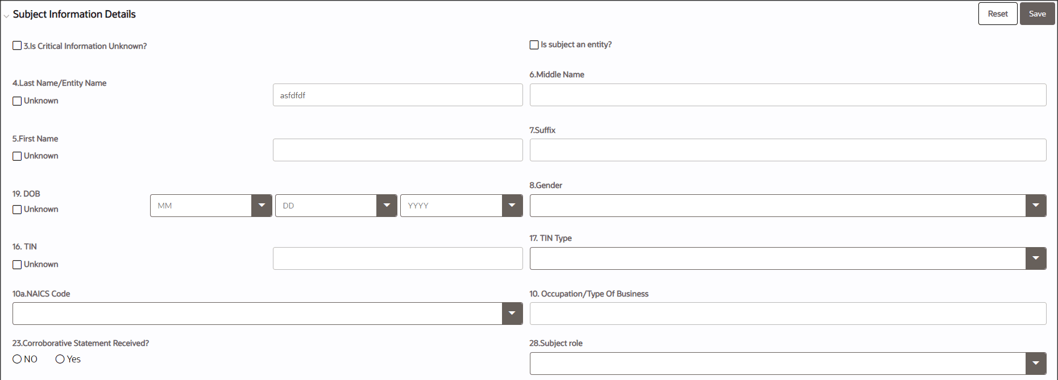Enable the 'Is subject an entity?' checkbox
The width and height of the screenshot is (1058, 380).
534,44
